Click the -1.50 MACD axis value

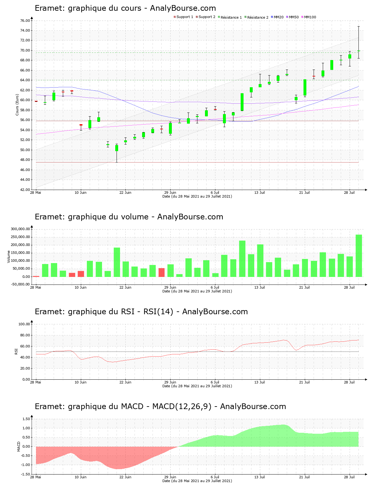[26, 474]
